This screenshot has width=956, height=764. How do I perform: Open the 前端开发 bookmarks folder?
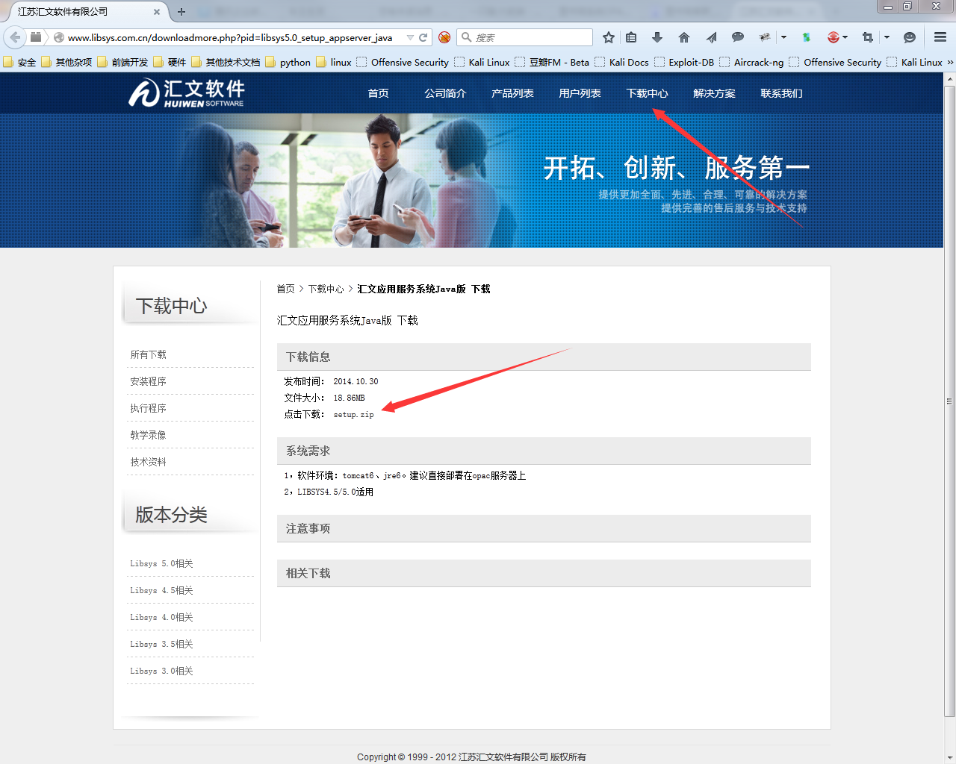pyautogui.click(x=122, y=63)
